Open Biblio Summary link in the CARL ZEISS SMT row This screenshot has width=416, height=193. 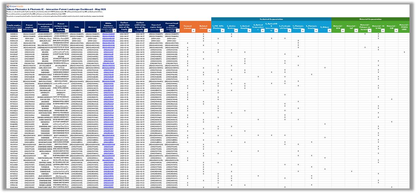click(108, 68)
